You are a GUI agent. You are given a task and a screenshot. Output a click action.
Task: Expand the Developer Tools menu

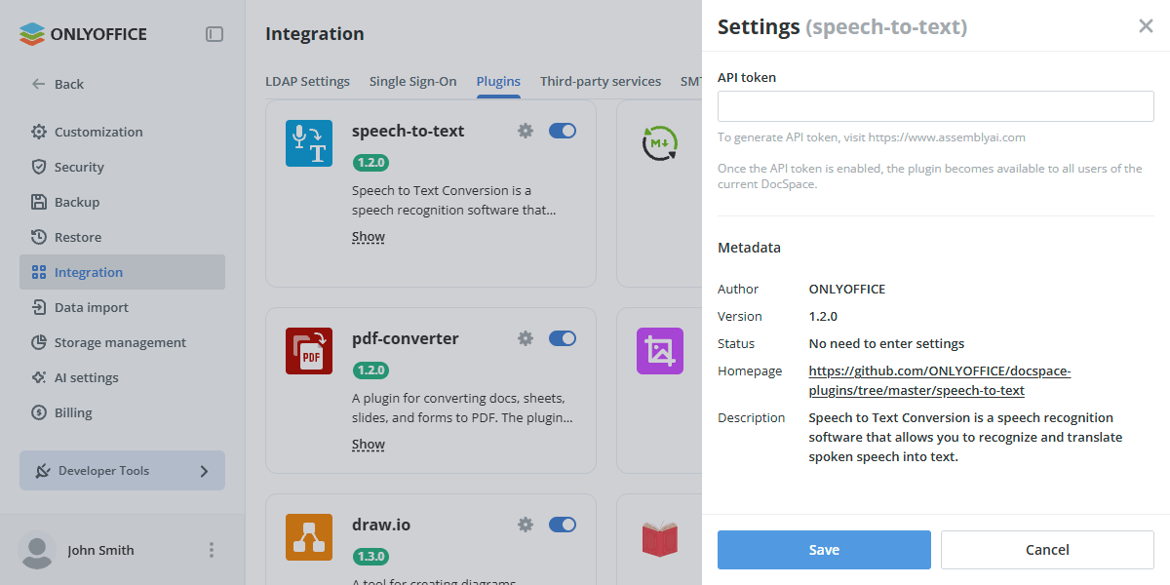(x=122, y=470)
